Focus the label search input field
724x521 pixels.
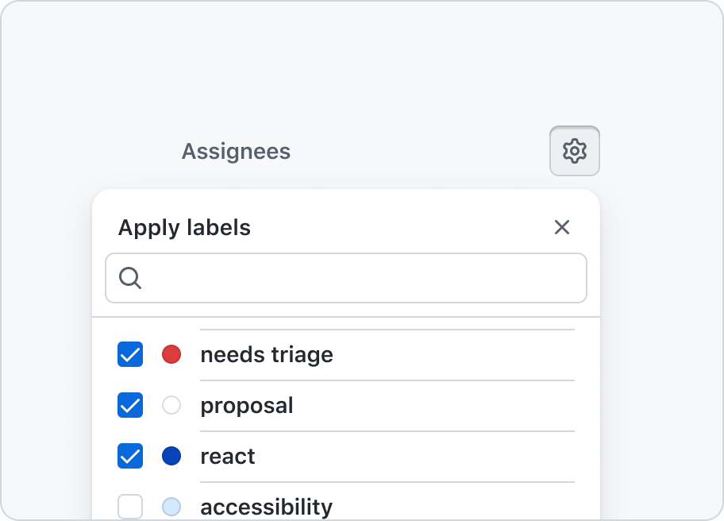point(346,278)
